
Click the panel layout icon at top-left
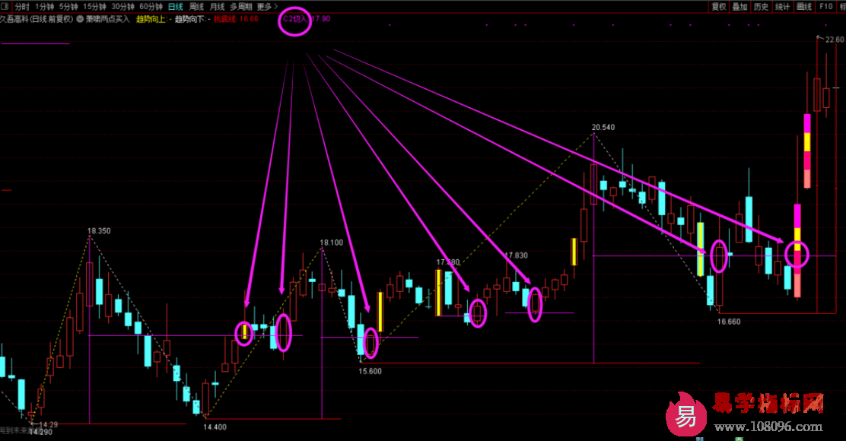tap(5, 6)
